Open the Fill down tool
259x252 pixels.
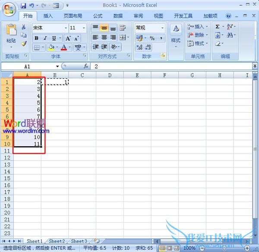coord(218,35)
